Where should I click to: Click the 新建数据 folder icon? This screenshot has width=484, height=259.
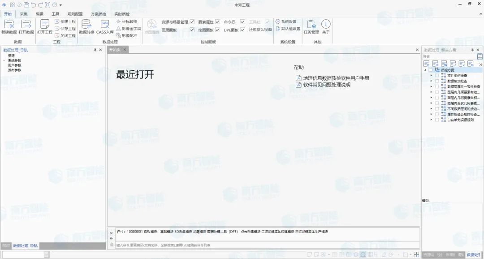pyautogui.click(x=9, y=24)
